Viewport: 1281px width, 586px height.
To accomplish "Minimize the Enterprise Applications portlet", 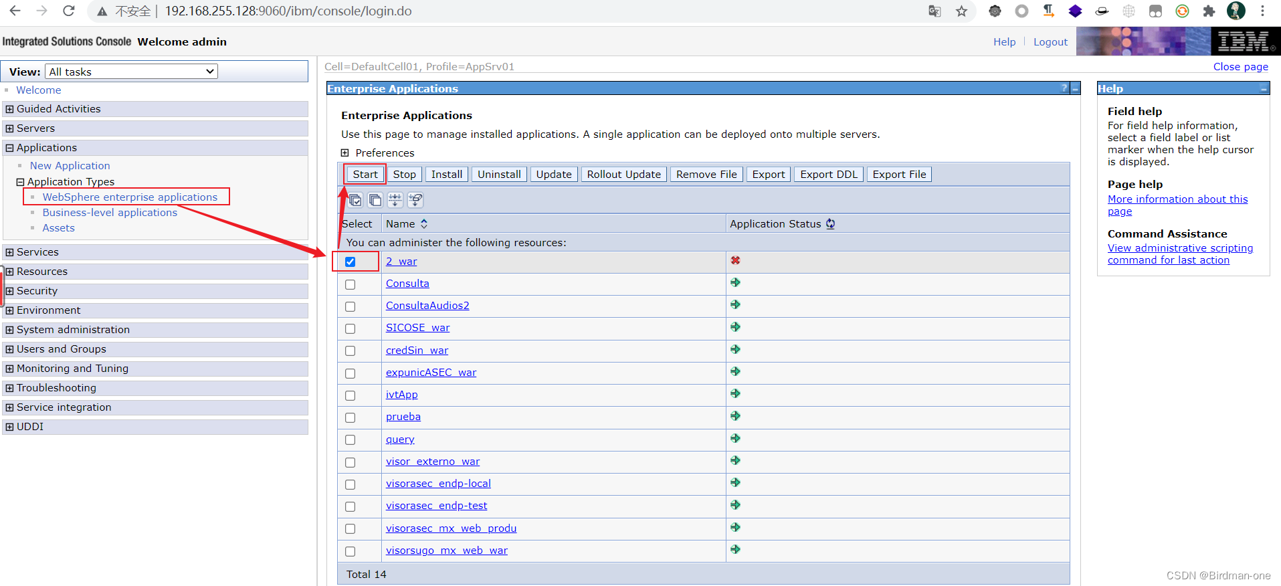I will click(x=1075, y=88).
